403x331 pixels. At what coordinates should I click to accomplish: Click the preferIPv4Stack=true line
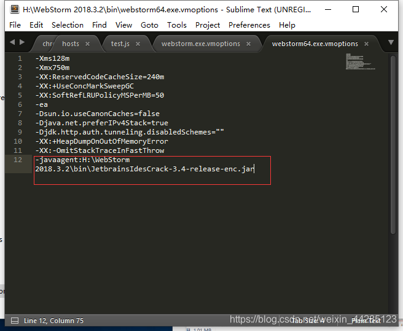[102, 123]
